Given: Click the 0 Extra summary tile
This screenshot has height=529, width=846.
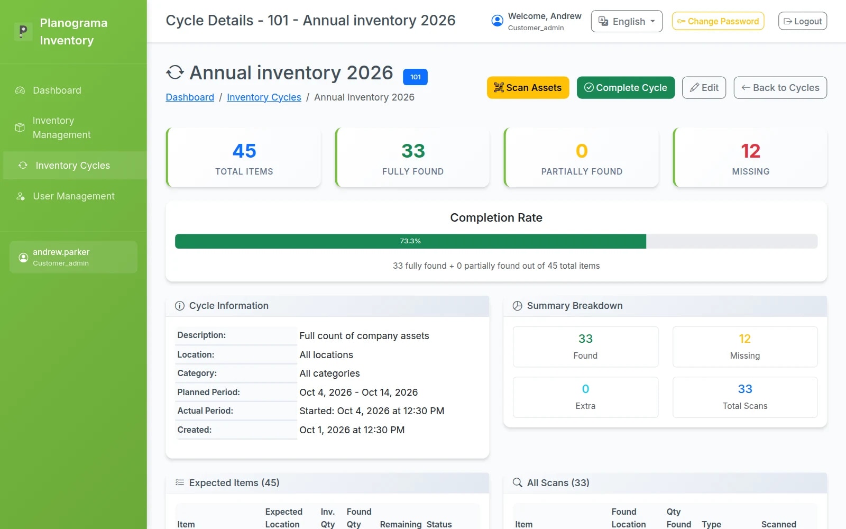Looking at the screenshot, I should [585, 397].
